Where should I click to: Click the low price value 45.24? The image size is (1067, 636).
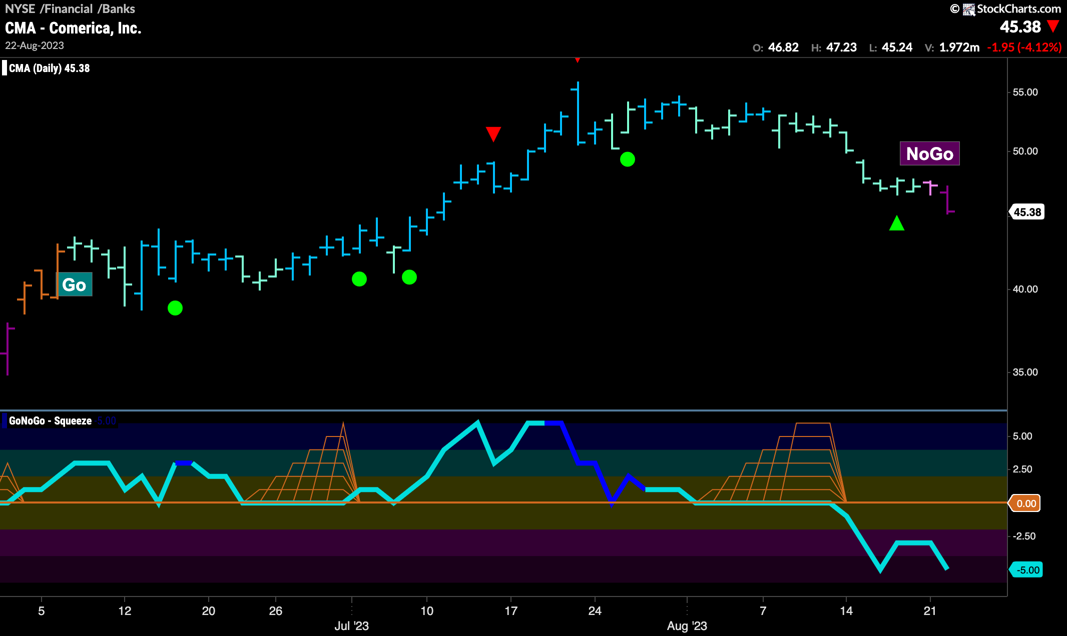tap(897, 47)
